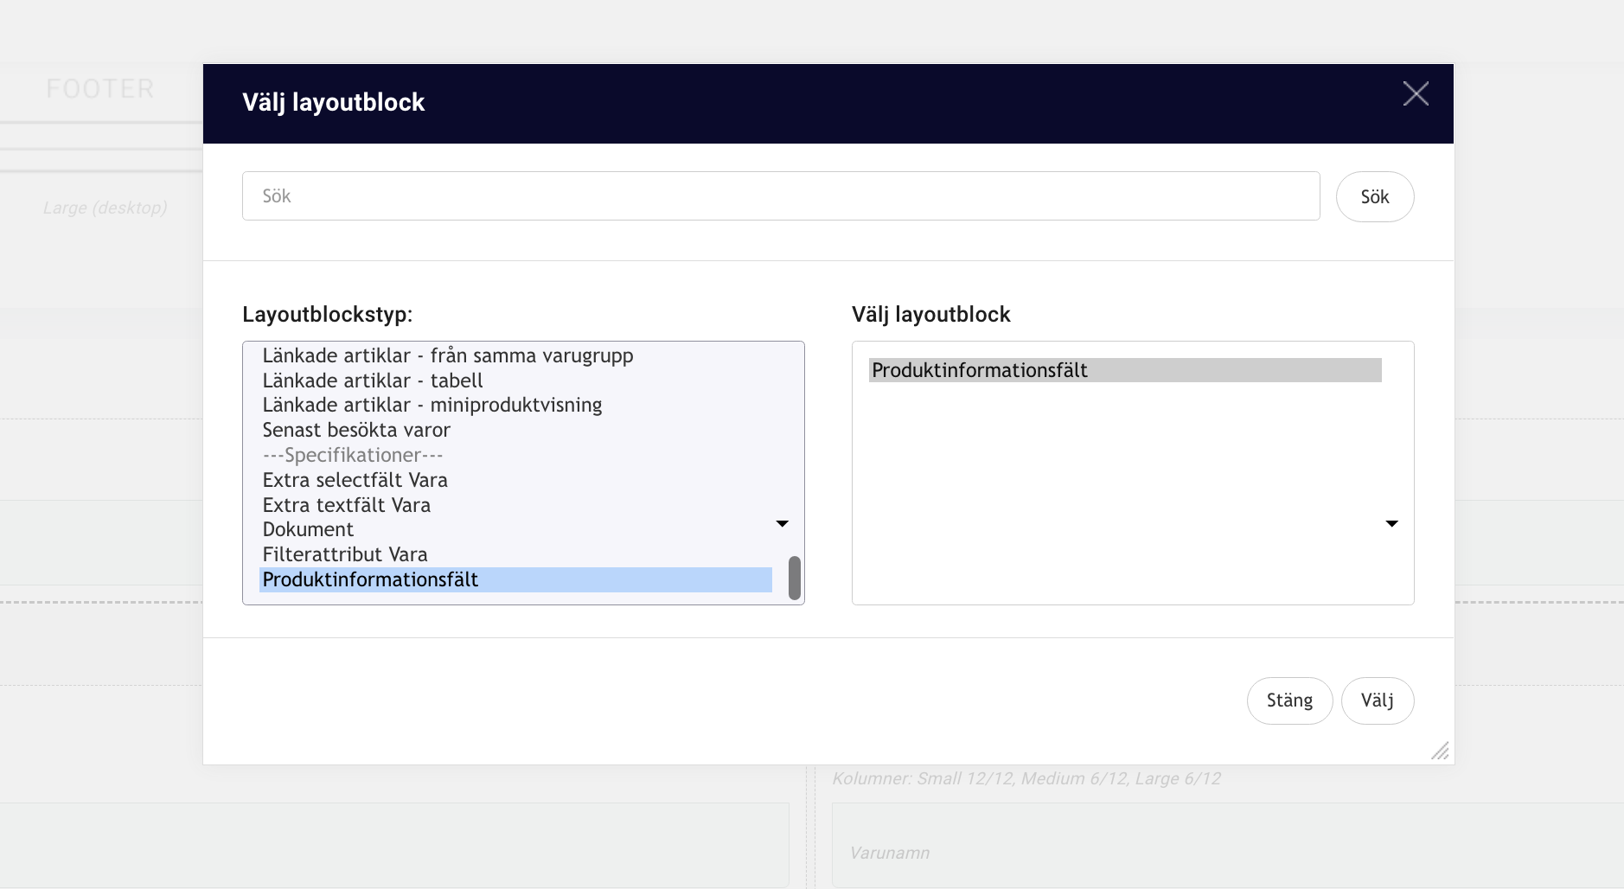Click the Varunamn block in background layout

pos(1227,845)
